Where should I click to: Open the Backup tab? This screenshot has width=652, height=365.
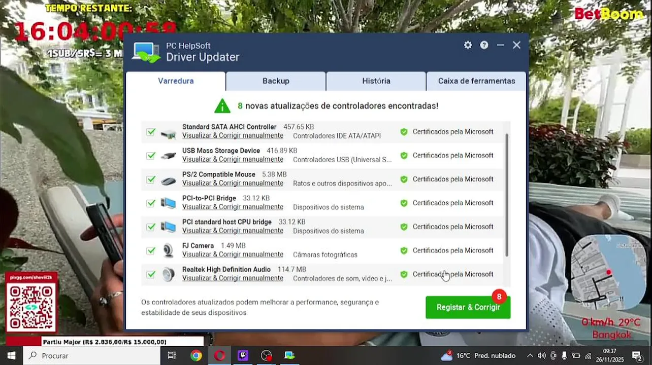click(x=276, y=81)
